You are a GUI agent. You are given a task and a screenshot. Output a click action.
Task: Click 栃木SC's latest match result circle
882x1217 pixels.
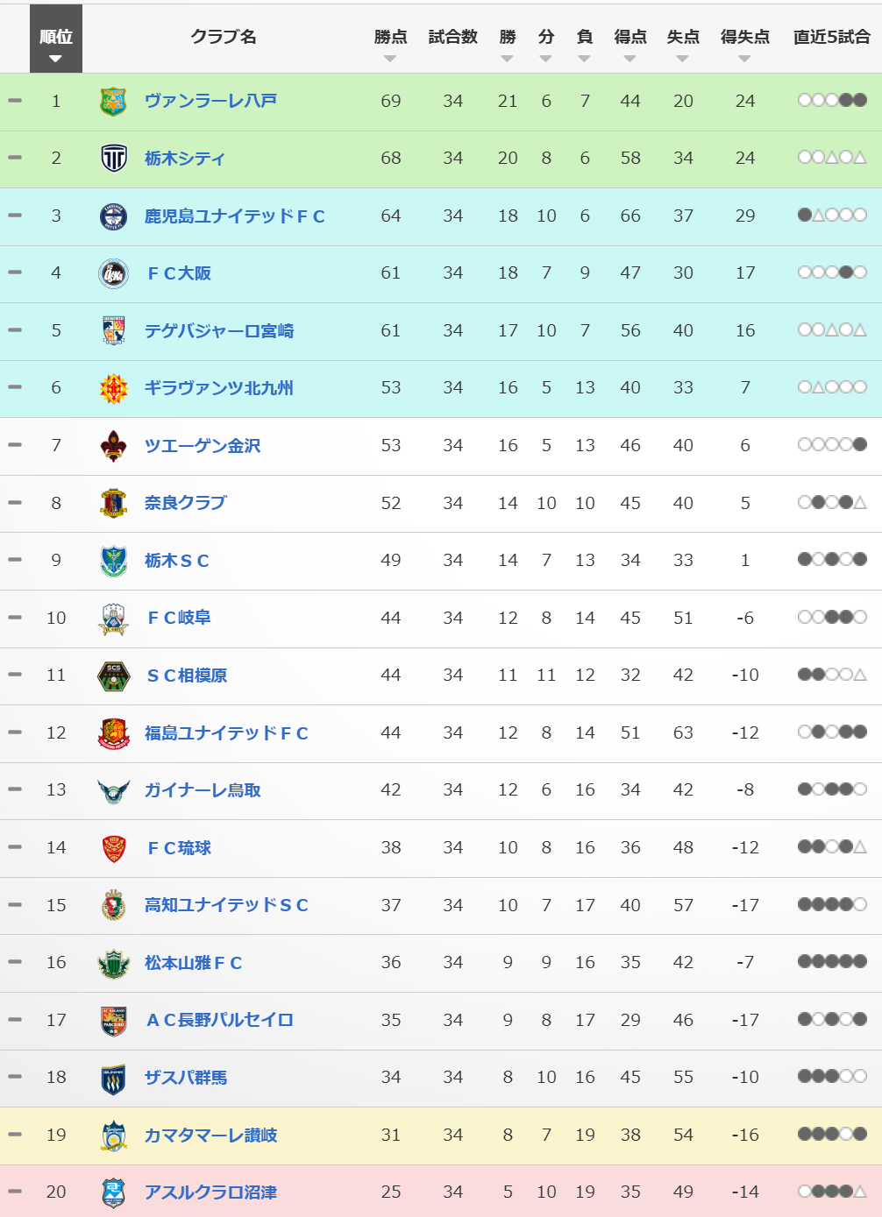pos(860,560)
